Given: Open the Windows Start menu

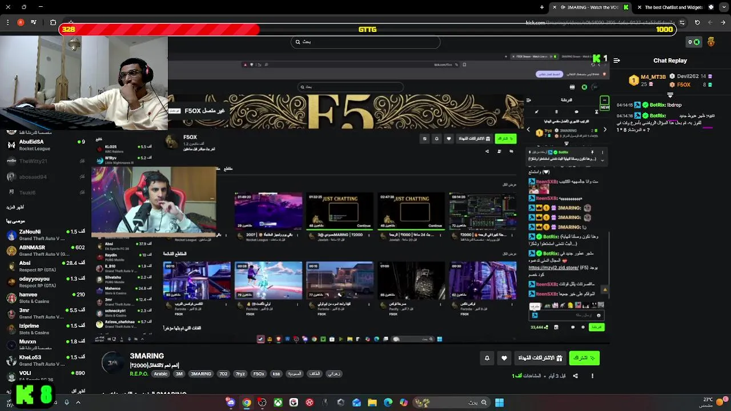Looking at the screenshot, I should pos(499,402).
